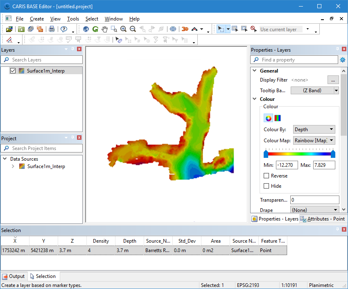The width and height of the screenshot is (348, 289).
Task: Click the Open file folder icon
Action: click(x=9, y=29)
